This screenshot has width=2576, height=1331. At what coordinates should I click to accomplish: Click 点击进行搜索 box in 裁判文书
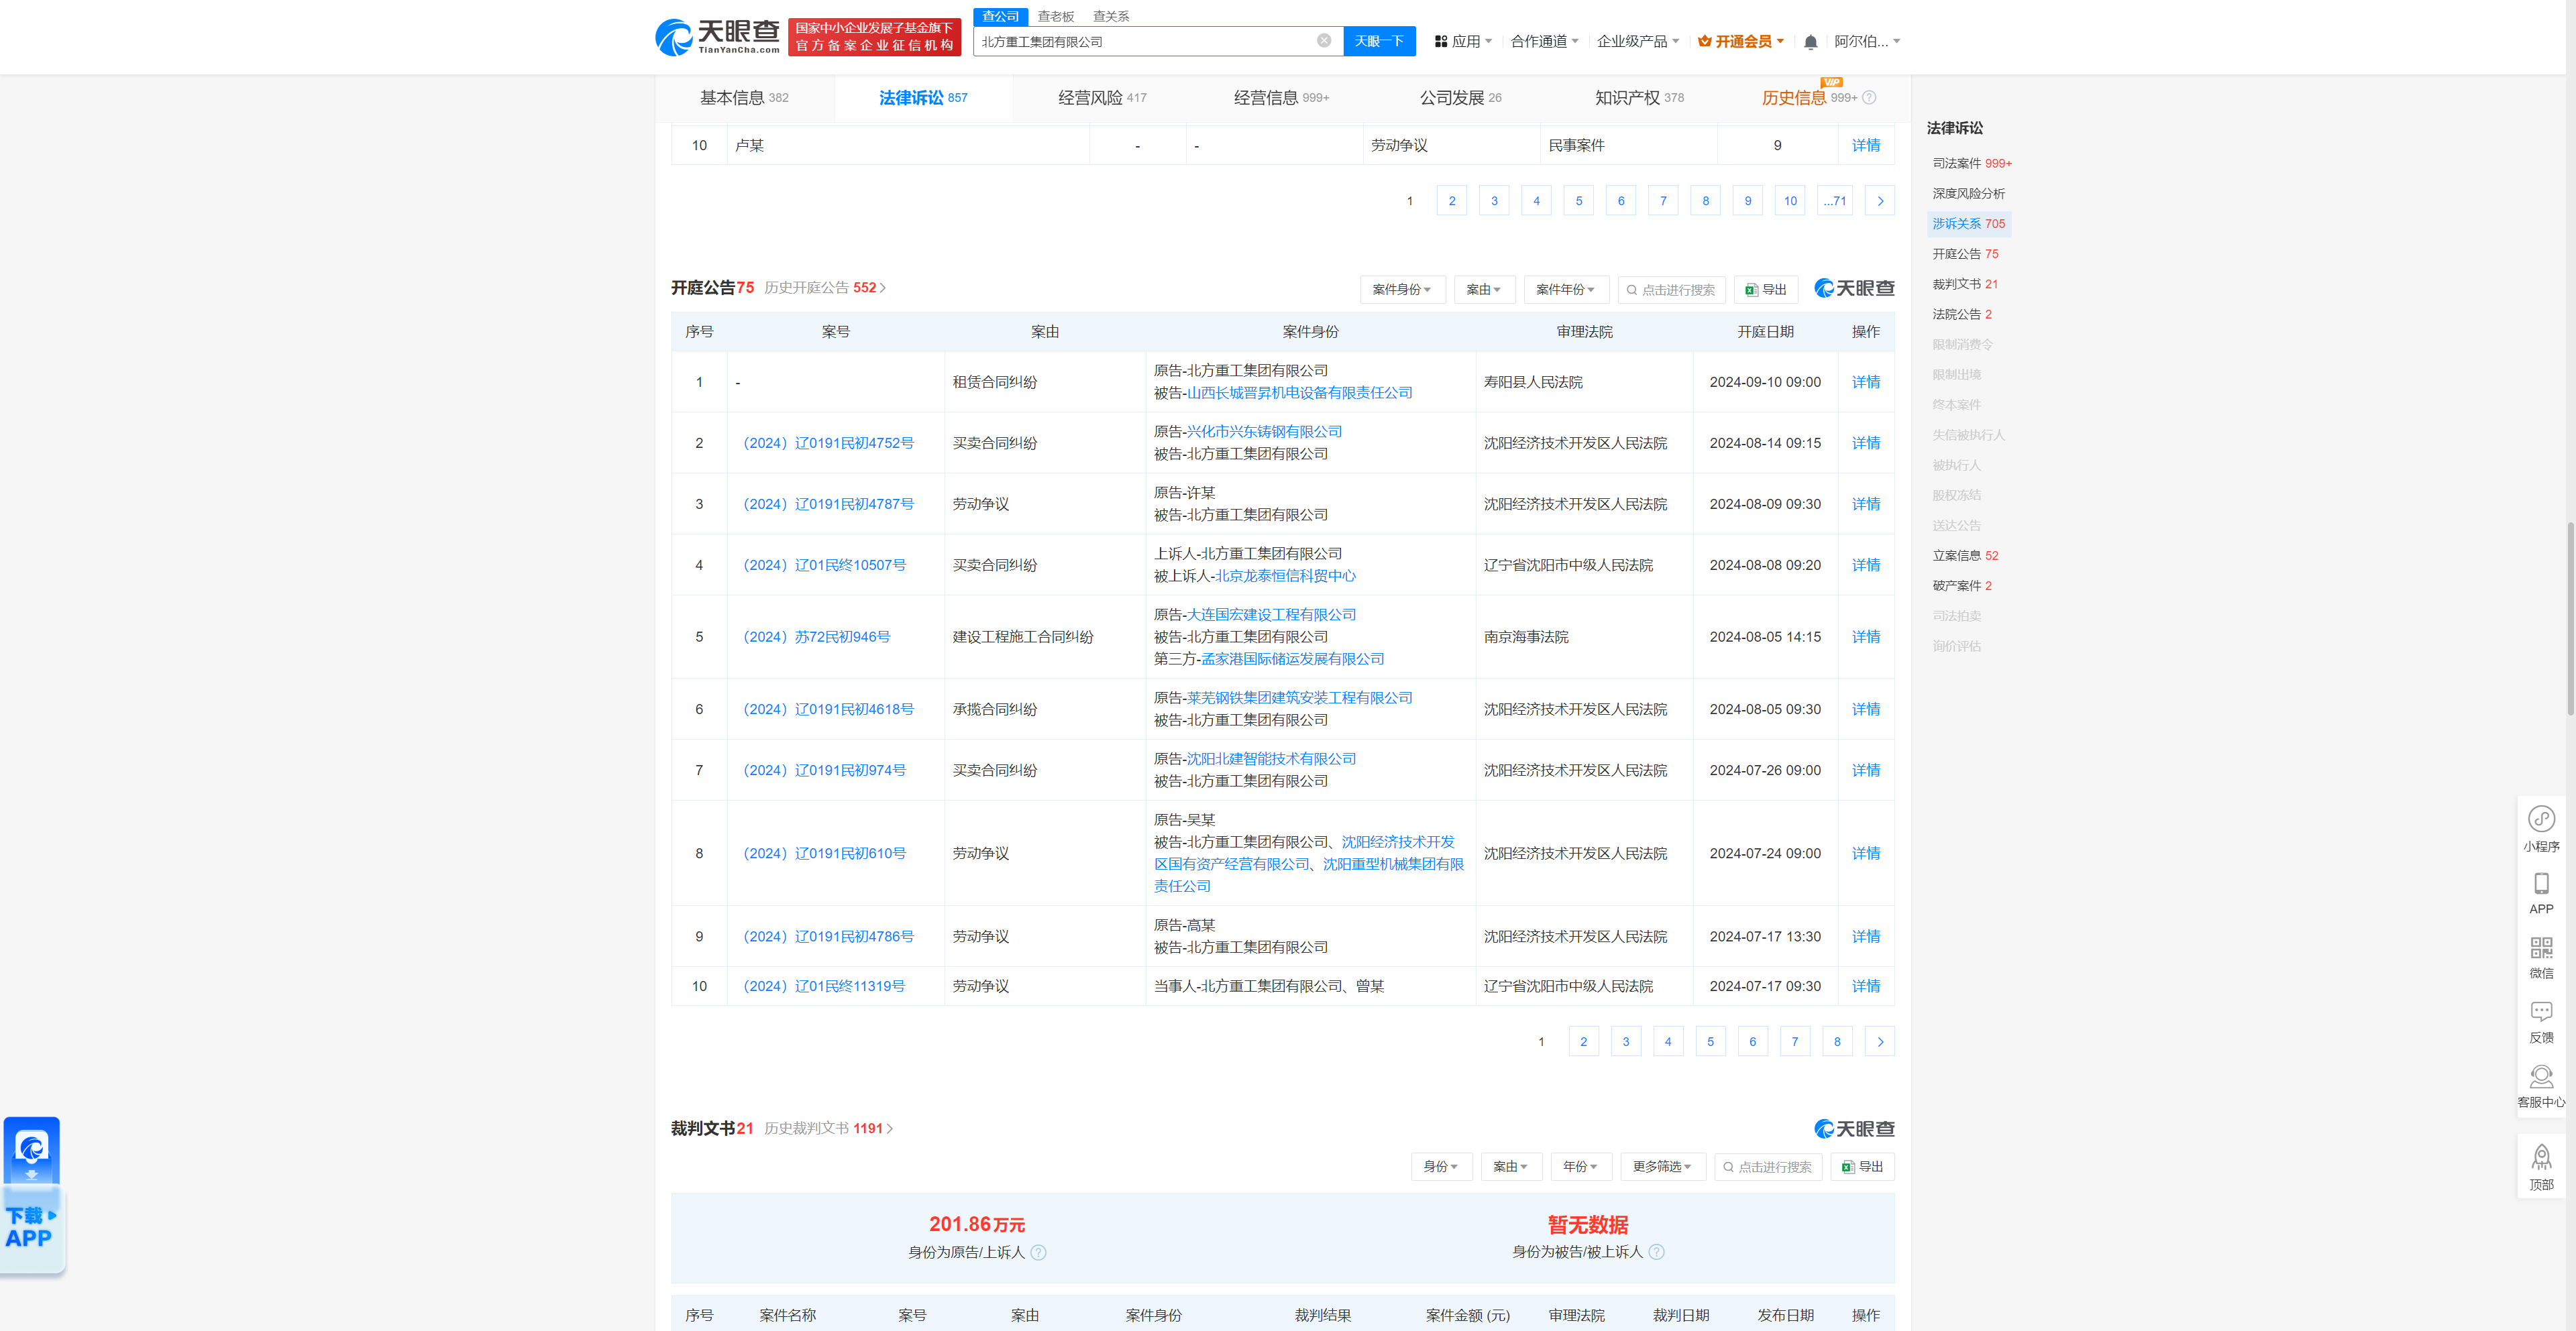click(1767, 1166)
